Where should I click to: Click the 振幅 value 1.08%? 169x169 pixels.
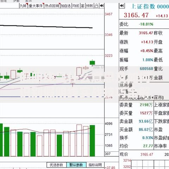tap(148, 60)
